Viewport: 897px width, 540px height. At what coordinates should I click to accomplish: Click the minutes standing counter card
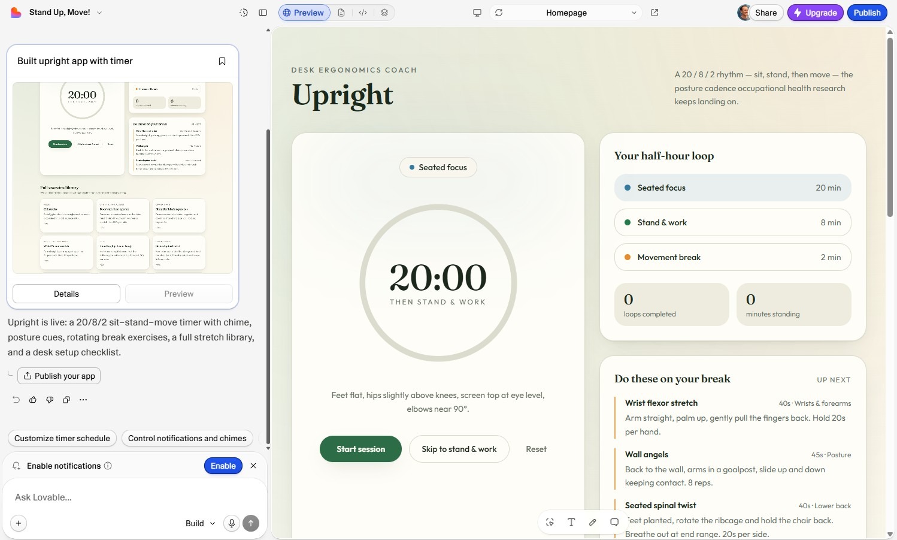click(794, 304)
